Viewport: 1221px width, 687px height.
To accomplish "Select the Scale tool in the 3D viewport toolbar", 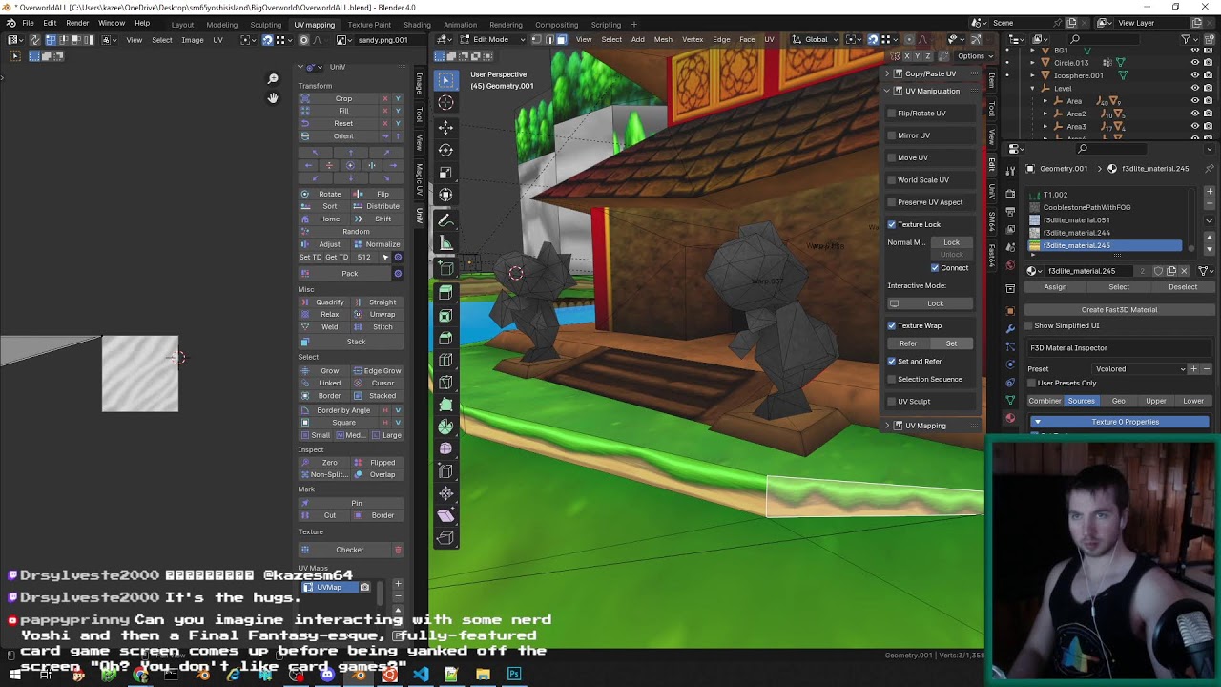I will coord(445,173).
